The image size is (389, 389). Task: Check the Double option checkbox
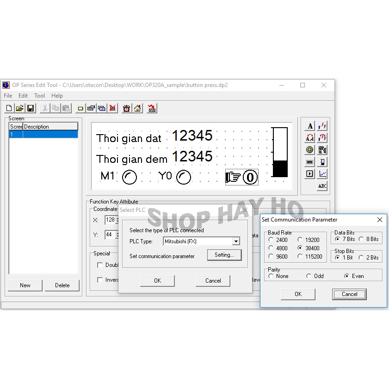pyautogui.click(x=100, y=265)
